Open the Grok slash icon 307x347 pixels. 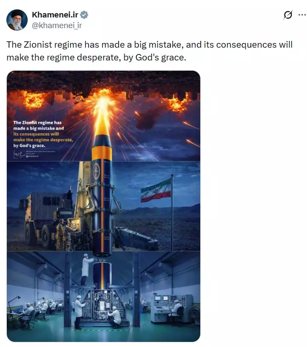(x=288, y=15)
